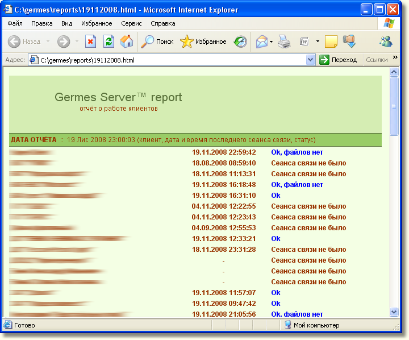Refresh the page with green arrows icon
This screenshot has width=409, height=340.
click(108, 42)
